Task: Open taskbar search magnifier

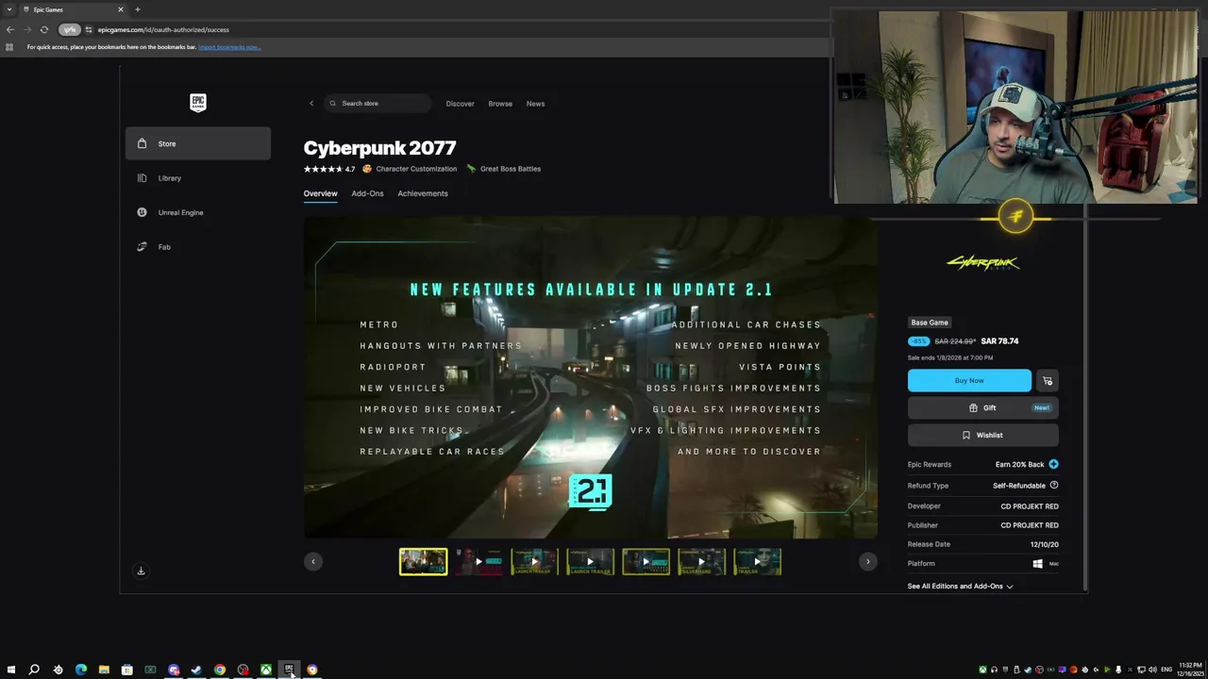Action: [x=34, y=670]
